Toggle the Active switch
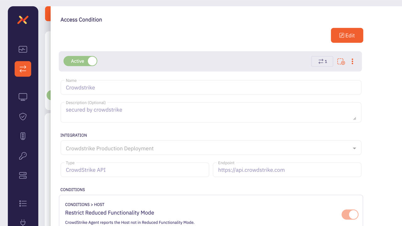The image size is (402, 226). coord(80,61)
